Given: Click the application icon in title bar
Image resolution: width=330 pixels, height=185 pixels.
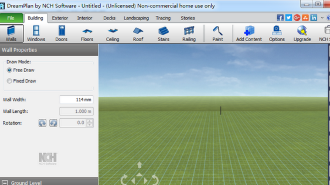Looking at the screenshot, I should (2, 6).
